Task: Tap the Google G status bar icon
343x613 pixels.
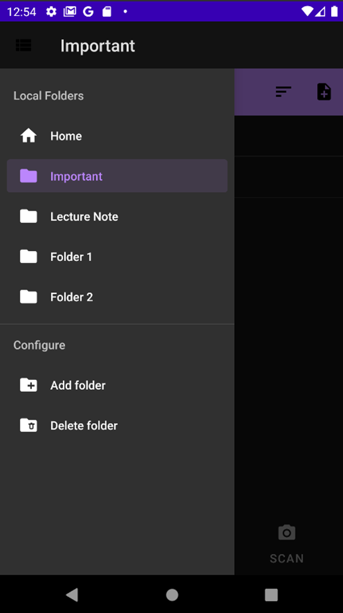Action: click(x=88, y=11)
